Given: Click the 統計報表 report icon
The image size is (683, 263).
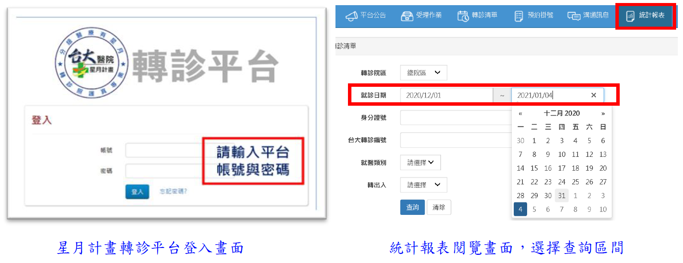Looking at the screenshot, I should (x=630, y=16).
